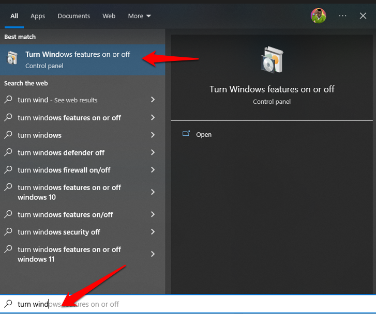Select 'turn windows features on or off windows 11'
This screenshot has width=376, height=314.
pos(82,254)
